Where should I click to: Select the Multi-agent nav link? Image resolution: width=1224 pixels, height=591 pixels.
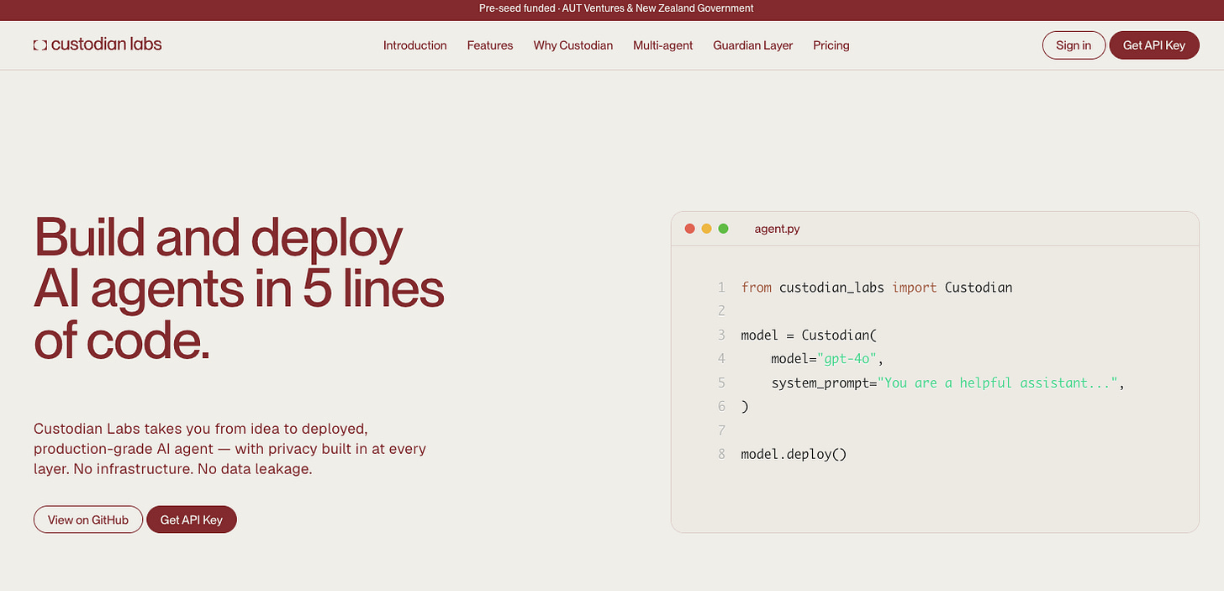pos(663,45)
